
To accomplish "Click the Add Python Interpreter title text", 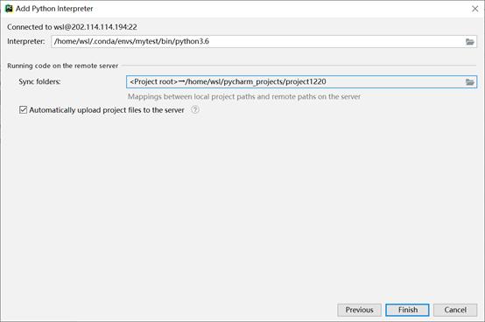I will coord(54,9).
